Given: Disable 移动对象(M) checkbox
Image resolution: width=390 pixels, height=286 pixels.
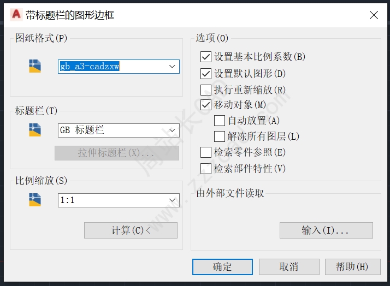Looking at the screenshot, I should click(206, 105).
